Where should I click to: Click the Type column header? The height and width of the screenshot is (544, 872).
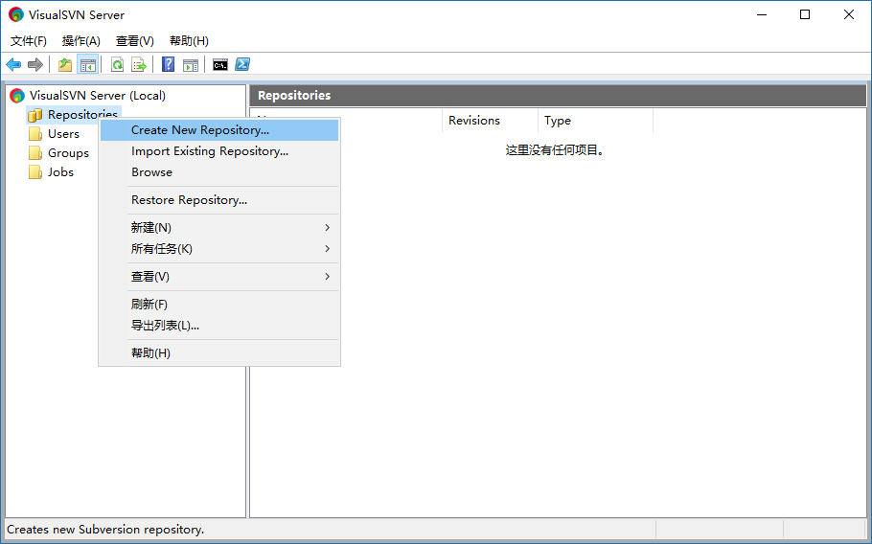point(596,121)
